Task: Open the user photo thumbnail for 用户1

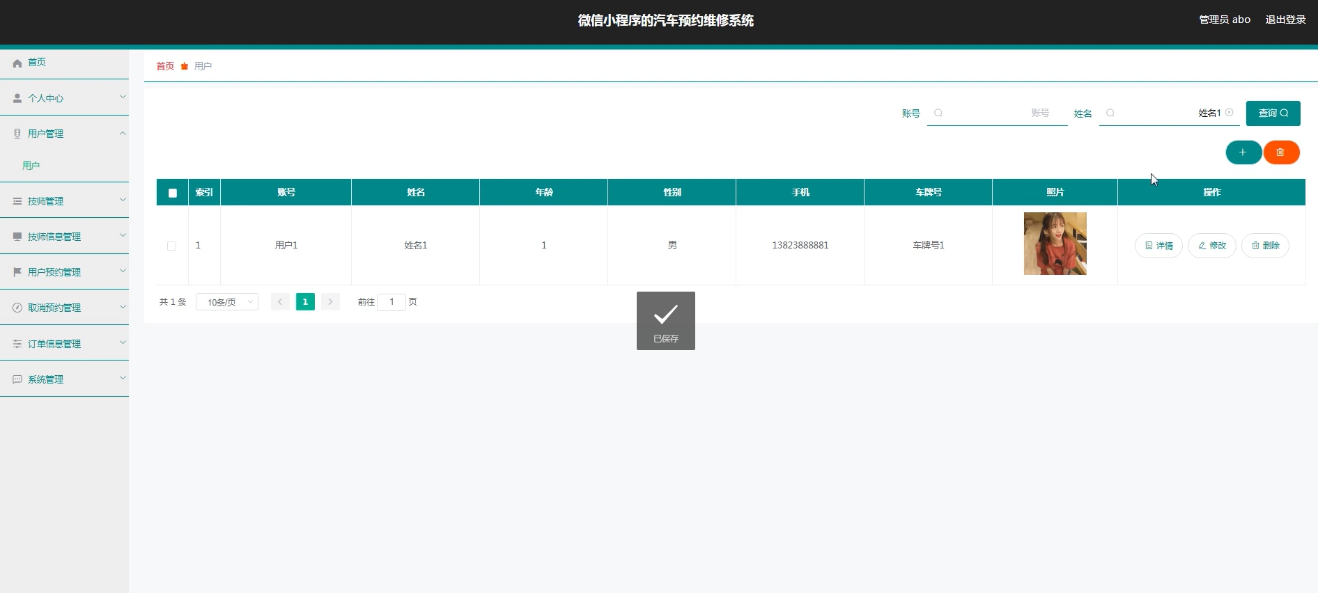Action: coord(1055,244)
